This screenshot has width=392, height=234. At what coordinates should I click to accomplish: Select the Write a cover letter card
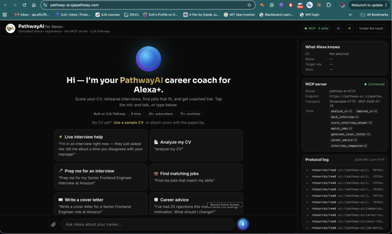(x=101, y=203)
